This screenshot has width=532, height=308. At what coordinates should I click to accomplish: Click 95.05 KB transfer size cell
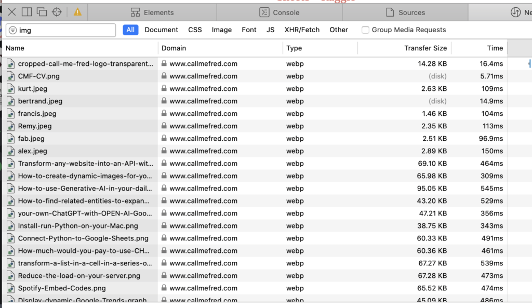pos(432,188)
